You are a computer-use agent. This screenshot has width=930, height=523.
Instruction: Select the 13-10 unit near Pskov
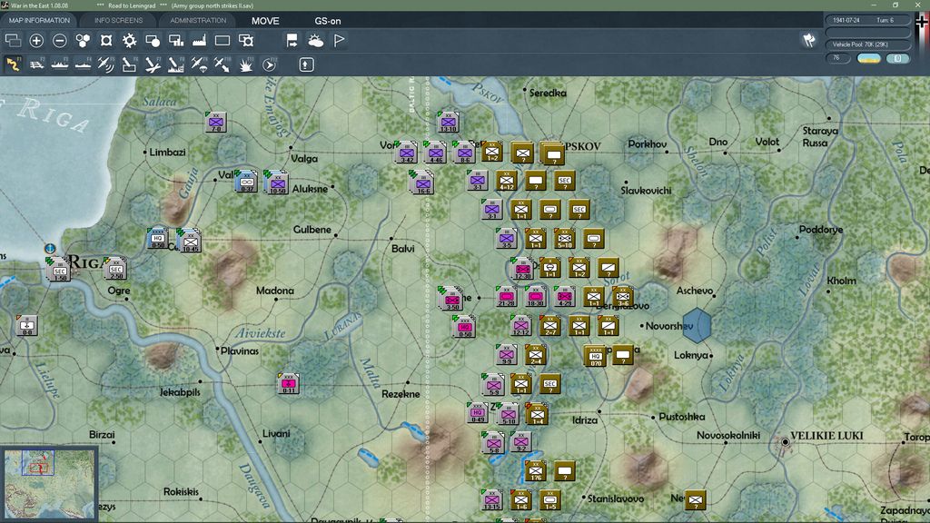click(449, 123)
